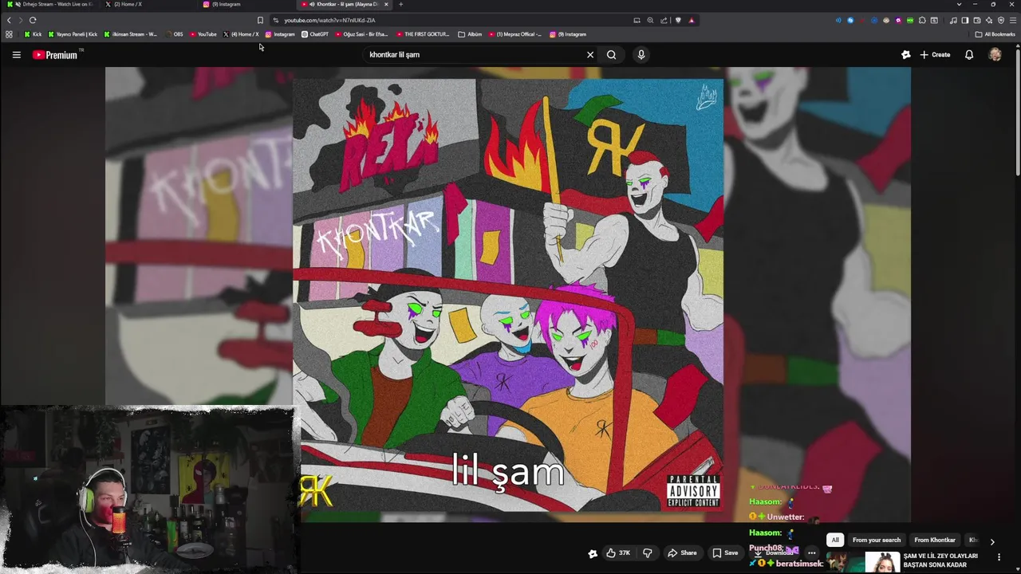Open the notifications bell
Viewport: 1021px width, 574px height.
(x=969, y=55)
